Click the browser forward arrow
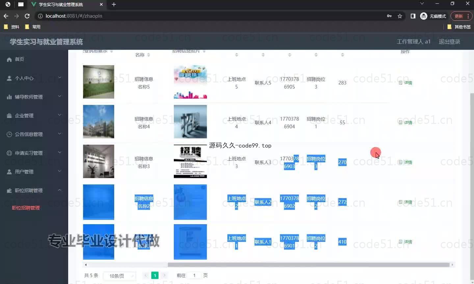 16,16
